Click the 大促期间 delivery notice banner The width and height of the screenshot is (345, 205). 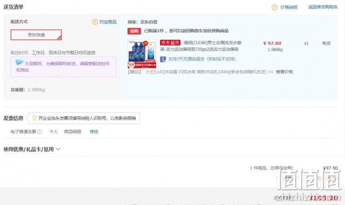point(63,67)
